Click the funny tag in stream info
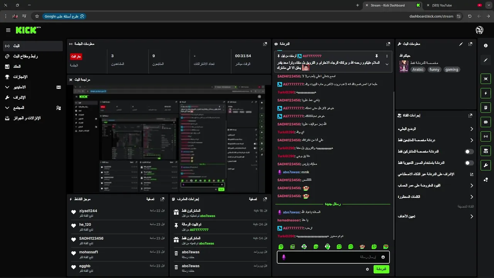This screenshot has width=494, height=278. pyautogui.click(x=434, y=69)
